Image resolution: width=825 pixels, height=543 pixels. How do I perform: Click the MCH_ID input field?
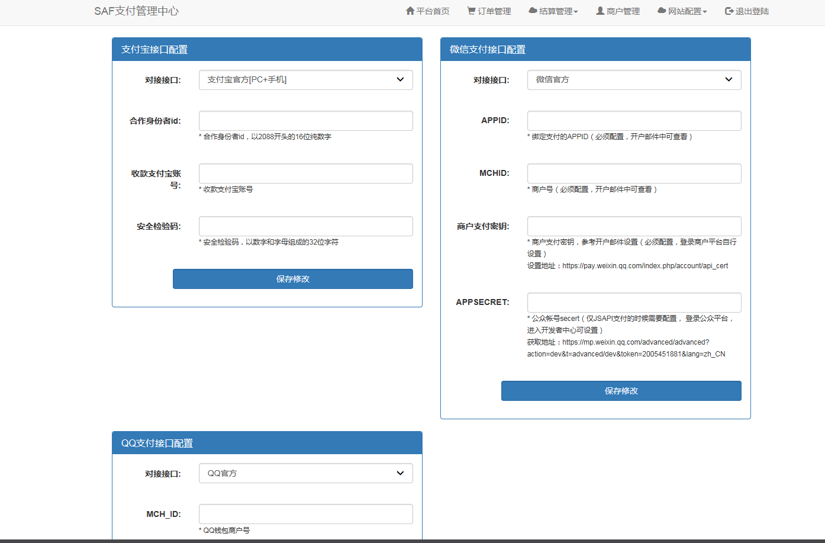tap(305, 513)
